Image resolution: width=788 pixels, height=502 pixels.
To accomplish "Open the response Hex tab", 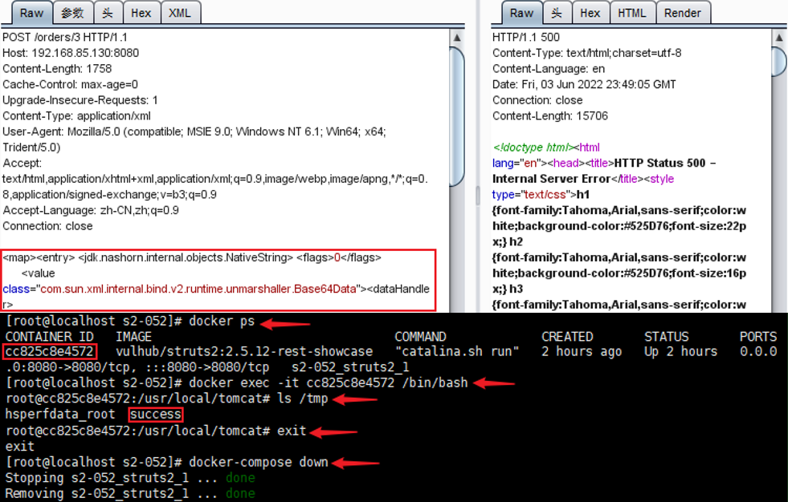I will (590, 13).
